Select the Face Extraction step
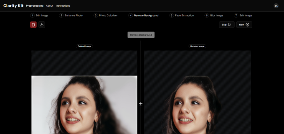Image resolution: width=284 pixels, height=134 pixels. [184, 16]
